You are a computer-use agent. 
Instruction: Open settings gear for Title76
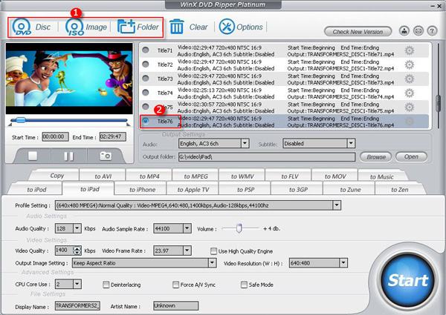[x=410, y=122]
